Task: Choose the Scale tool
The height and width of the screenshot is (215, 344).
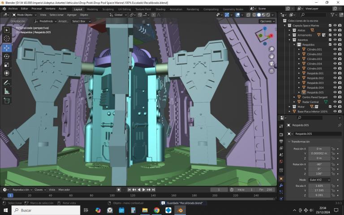Action: tap(7, 65)
